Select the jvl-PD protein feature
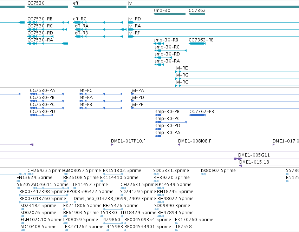Screen dimensions: 299x232 pos(215,101)
